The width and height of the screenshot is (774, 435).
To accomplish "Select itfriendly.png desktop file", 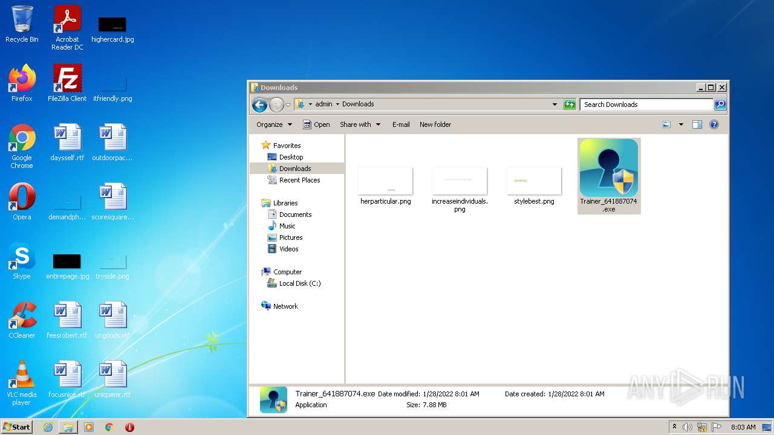I will (x=112, y=88).
